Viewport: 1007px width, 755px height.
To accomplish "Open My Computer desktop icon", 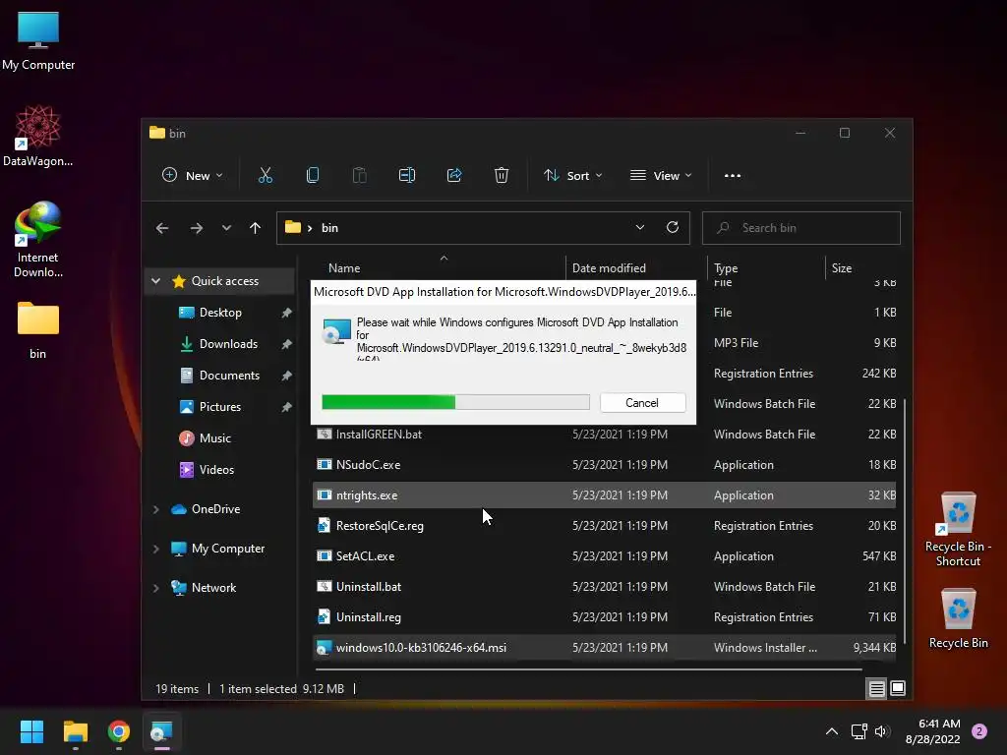I will point(38,41).
